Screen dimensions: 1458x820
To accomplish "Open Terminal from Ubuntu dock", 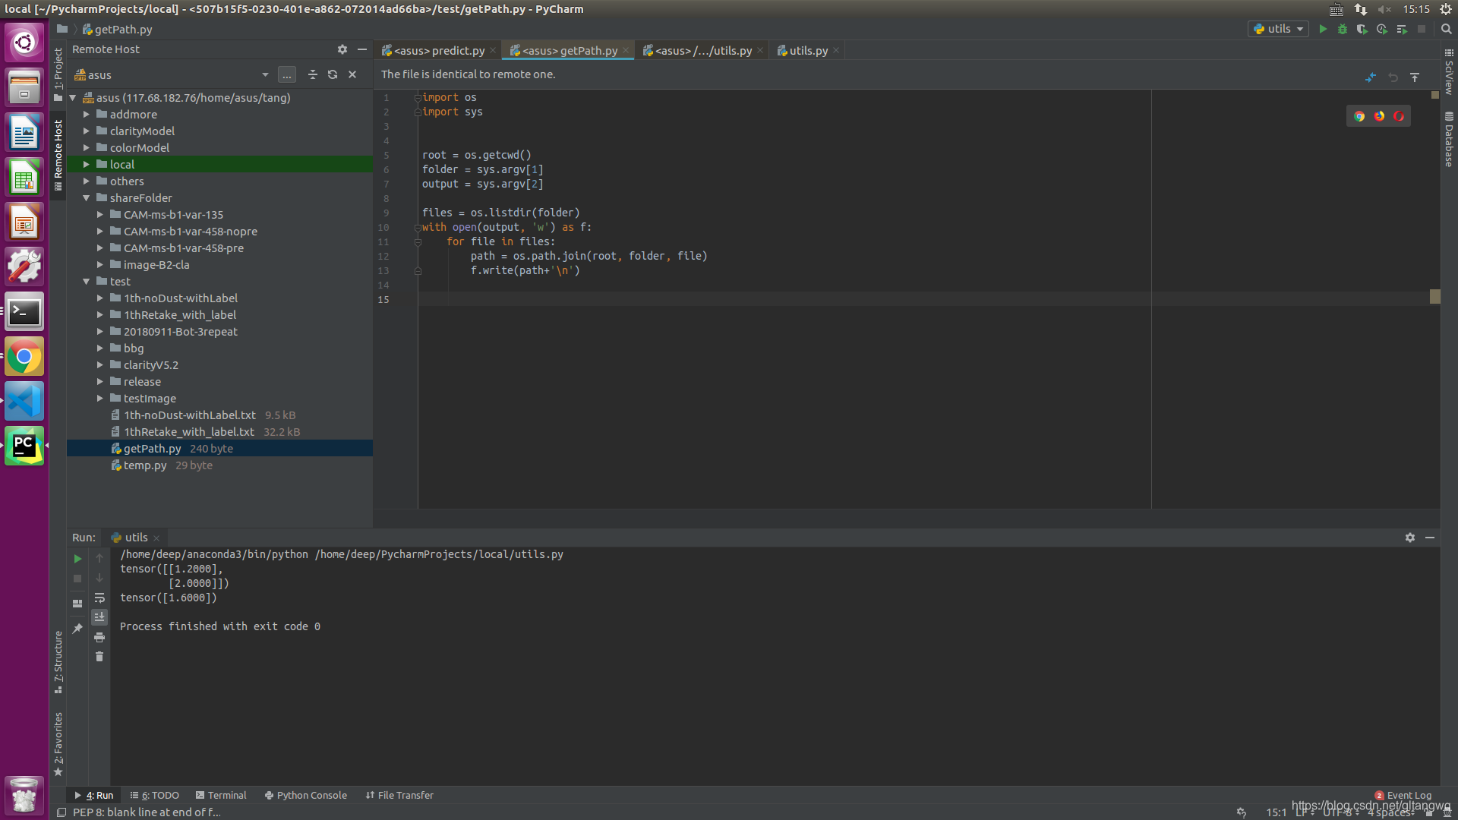I will [x=24, y=312].
